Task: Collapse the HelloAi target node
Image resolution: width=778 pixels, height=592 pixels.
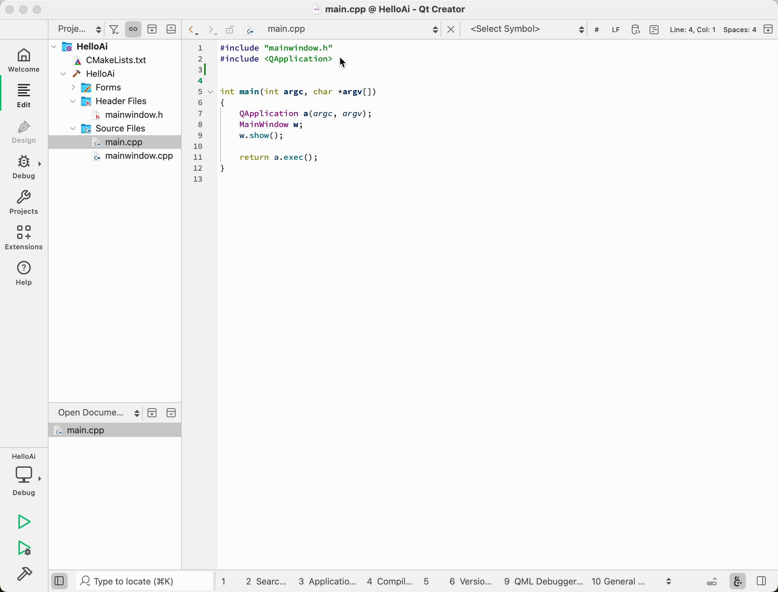Action: point(64,74)
